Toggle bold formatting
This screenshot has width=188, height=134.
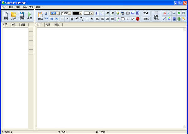coord(62,19)
